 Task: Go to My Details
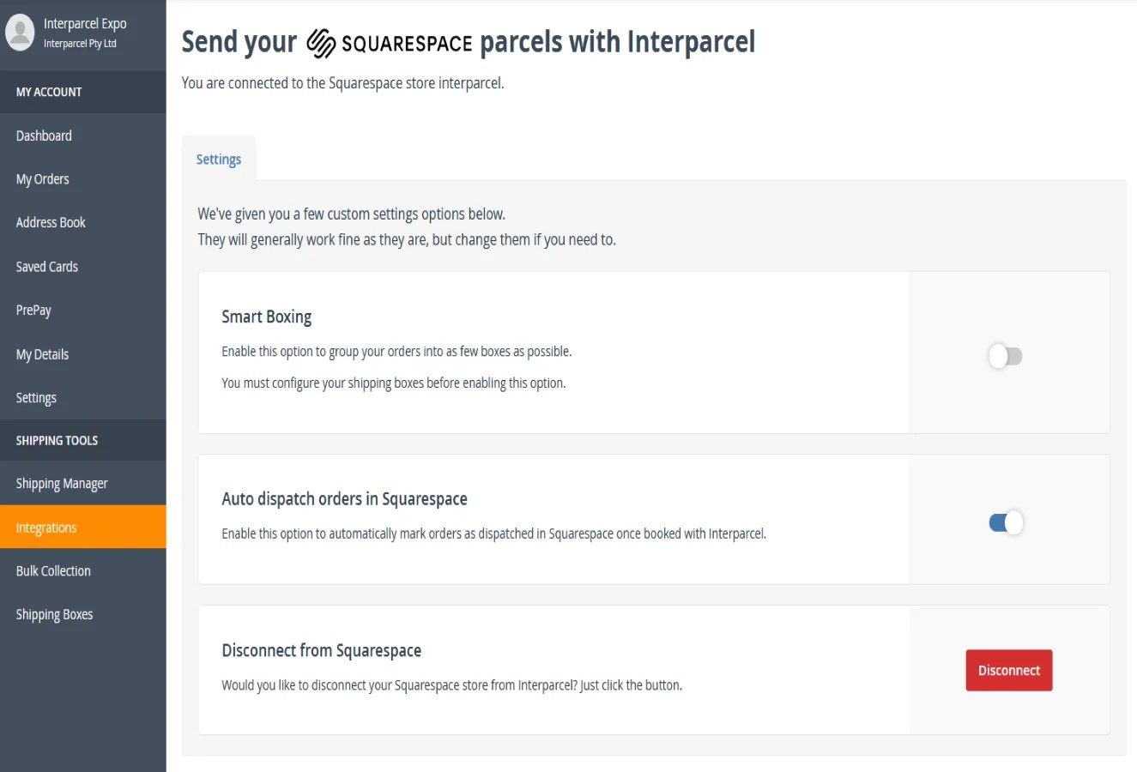click(x=41, y=353)
